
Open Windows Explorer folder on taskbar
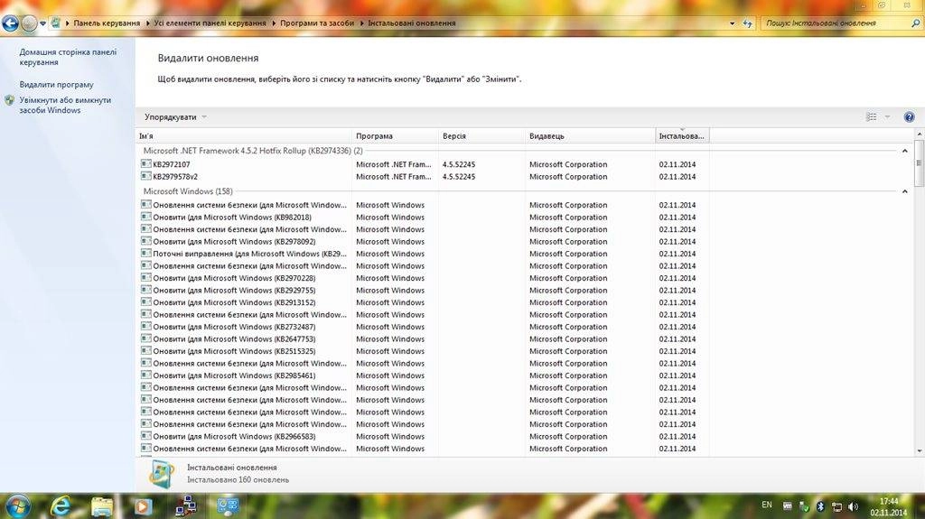(101, 506)
